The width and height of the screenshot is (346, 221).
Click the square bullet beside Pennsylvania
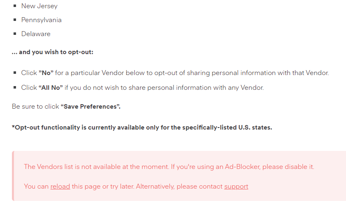[15, 20]
